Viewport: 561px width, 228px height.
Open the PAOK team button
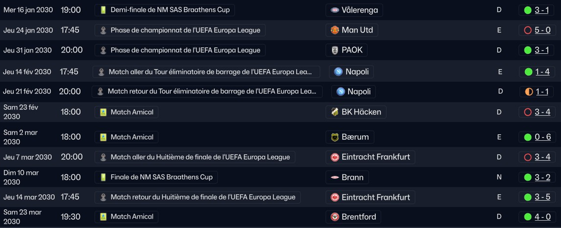click(x=346, y=50)
